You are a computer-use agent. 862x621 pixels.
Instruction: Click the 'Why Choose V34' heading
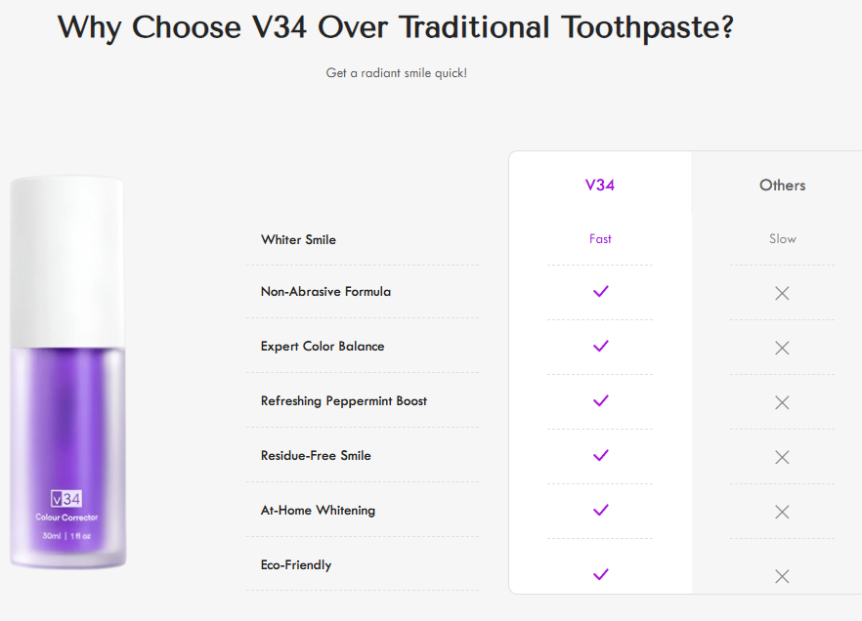point(395,27)
